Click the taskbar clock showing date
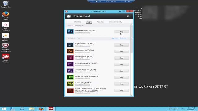Image resolution: width=198 pixels, height=111 pixels. point(191,109)
